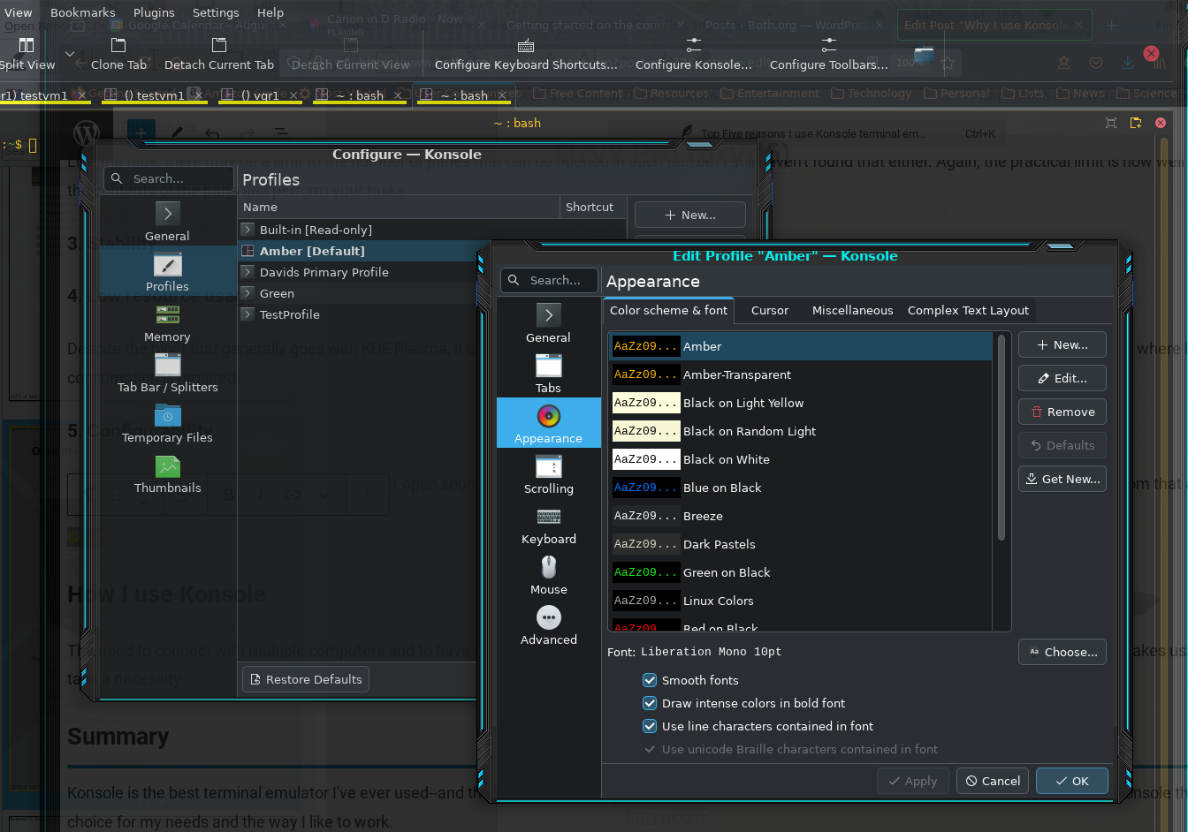Open Temporary Files settings
The image size is (1188, 832).
[167, 423]
